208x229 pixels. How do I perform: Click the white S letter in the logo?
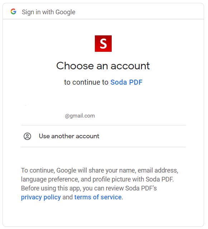[103, 44]
